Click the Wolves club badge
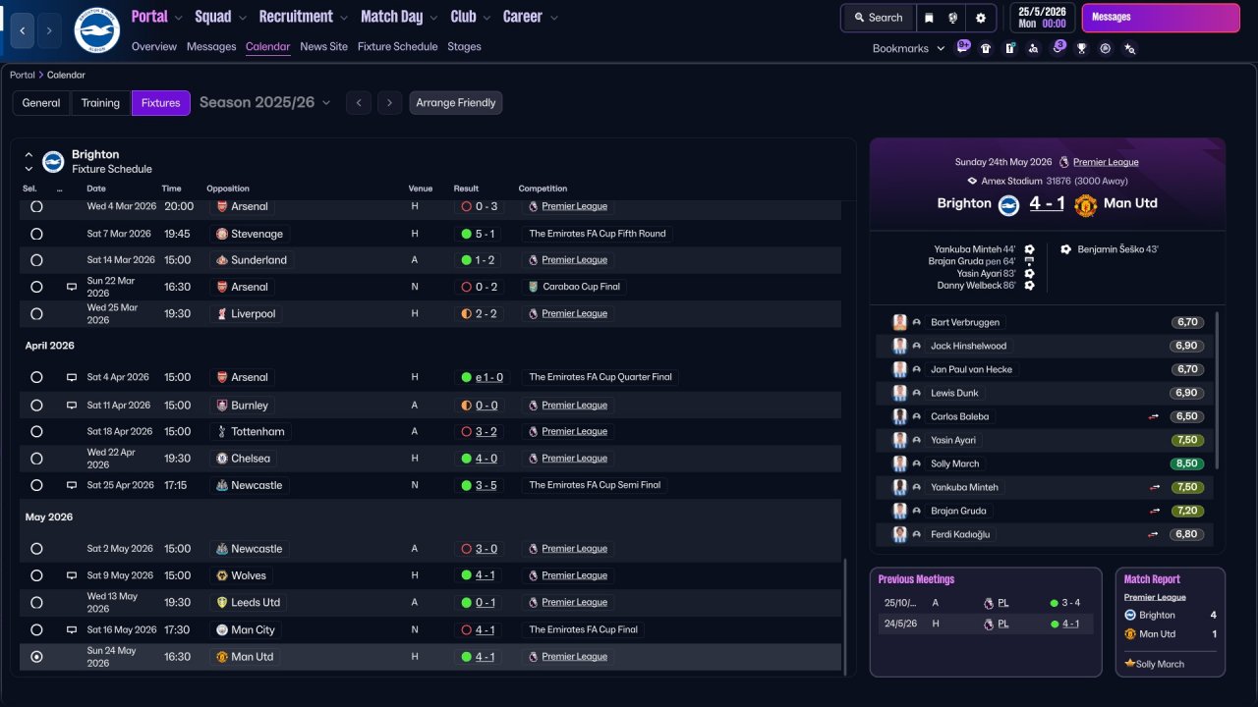The width and height of the screenshot is (1258, 707). point(222,575)
